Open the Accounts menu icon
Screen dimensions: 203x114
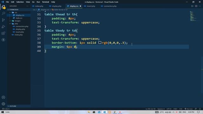click(x=3, y=97)
